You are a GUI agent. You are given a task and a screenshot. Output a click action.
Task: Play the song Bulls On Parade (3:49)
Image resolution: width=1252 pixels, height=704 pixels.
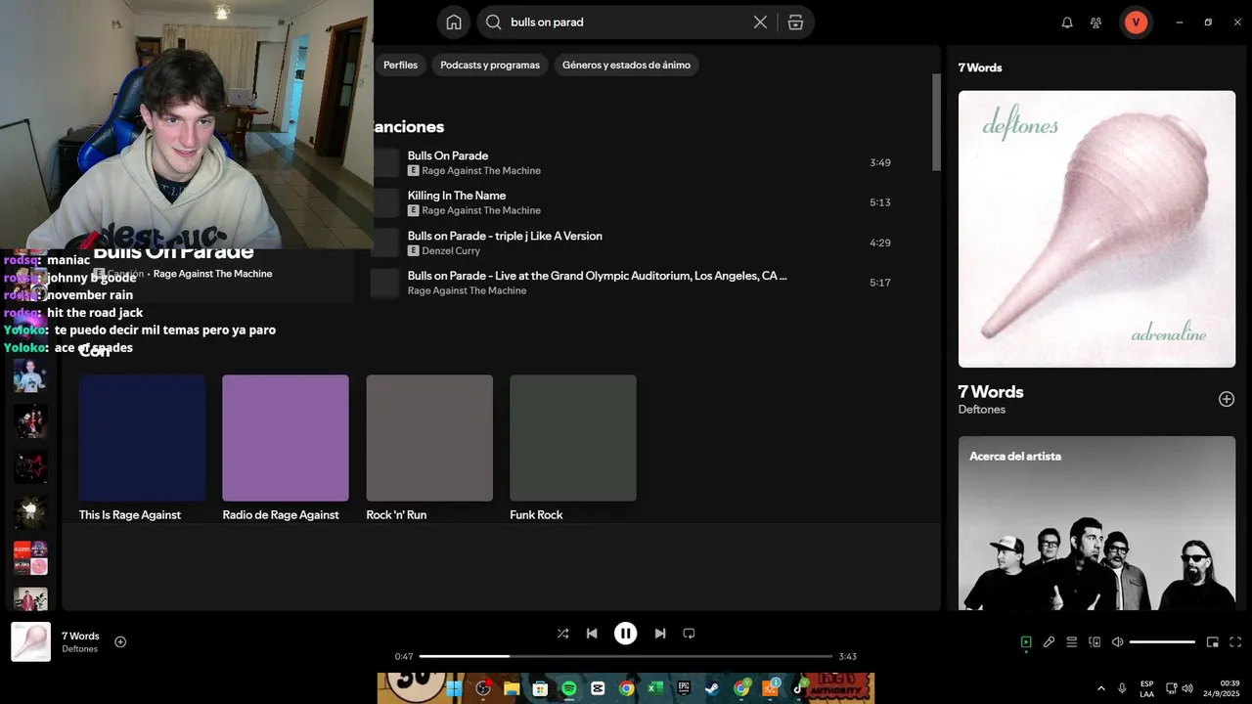633,162
